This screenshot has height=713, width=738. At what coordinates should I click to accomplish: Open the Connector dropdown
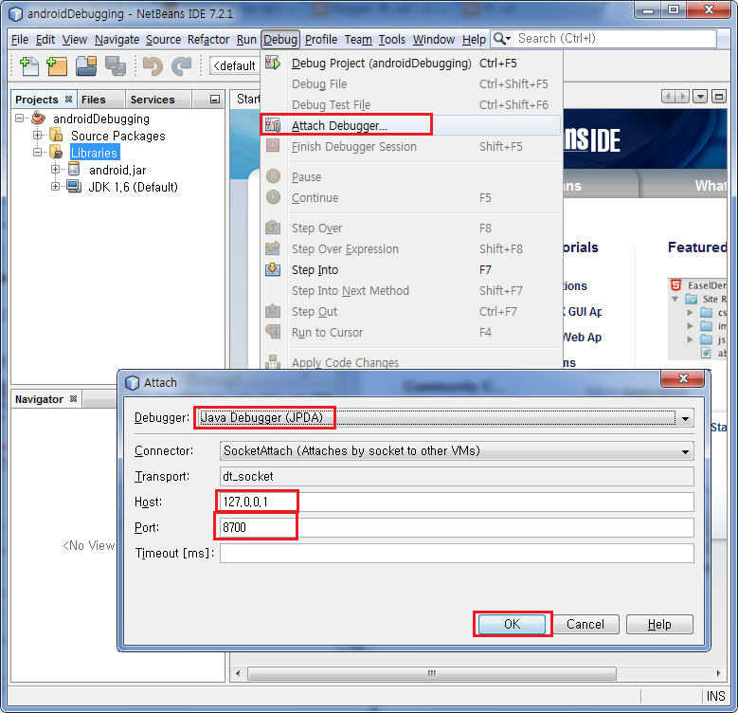[x=685, y=451]
